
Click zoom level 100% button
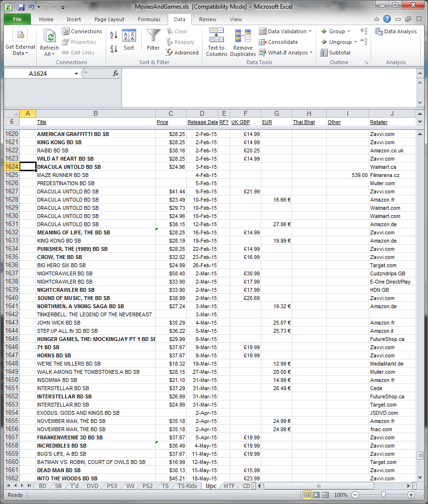pos(341,495)
